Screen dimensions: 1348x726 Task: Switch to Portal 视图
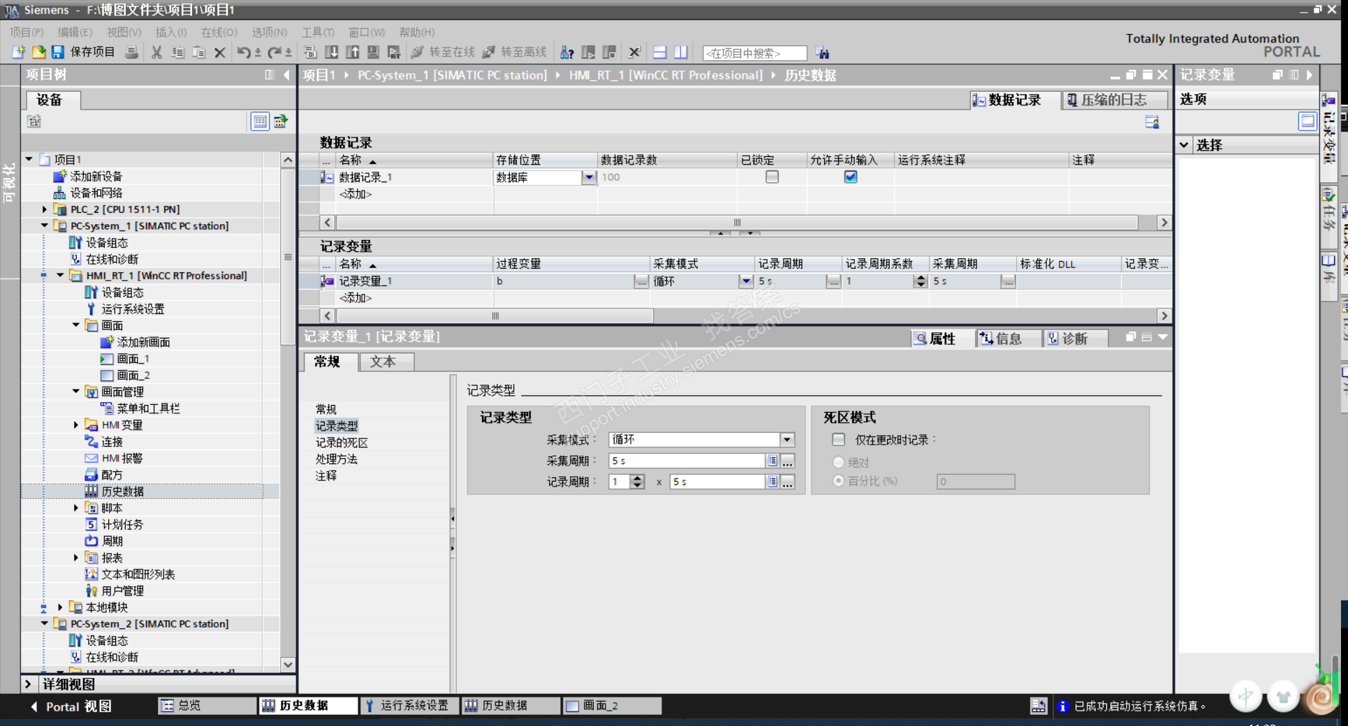[71, 706]
